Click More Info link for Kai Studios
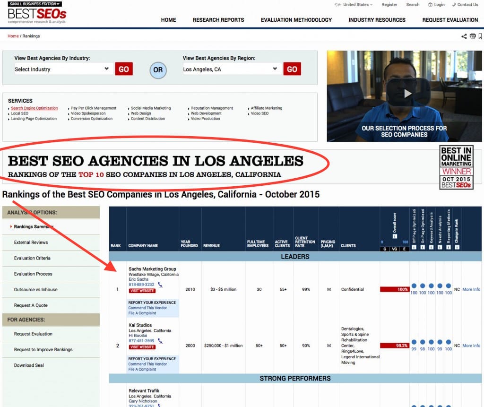 click(471, 346)
